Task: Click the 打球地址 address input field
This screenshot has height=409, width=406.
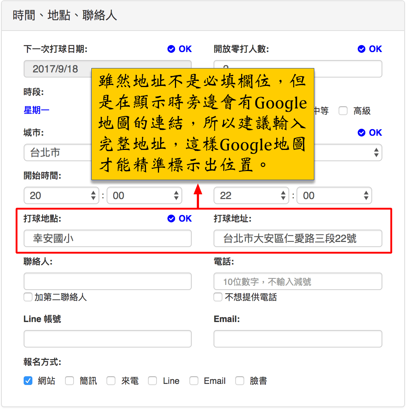Action: click(x=298, y=239)
